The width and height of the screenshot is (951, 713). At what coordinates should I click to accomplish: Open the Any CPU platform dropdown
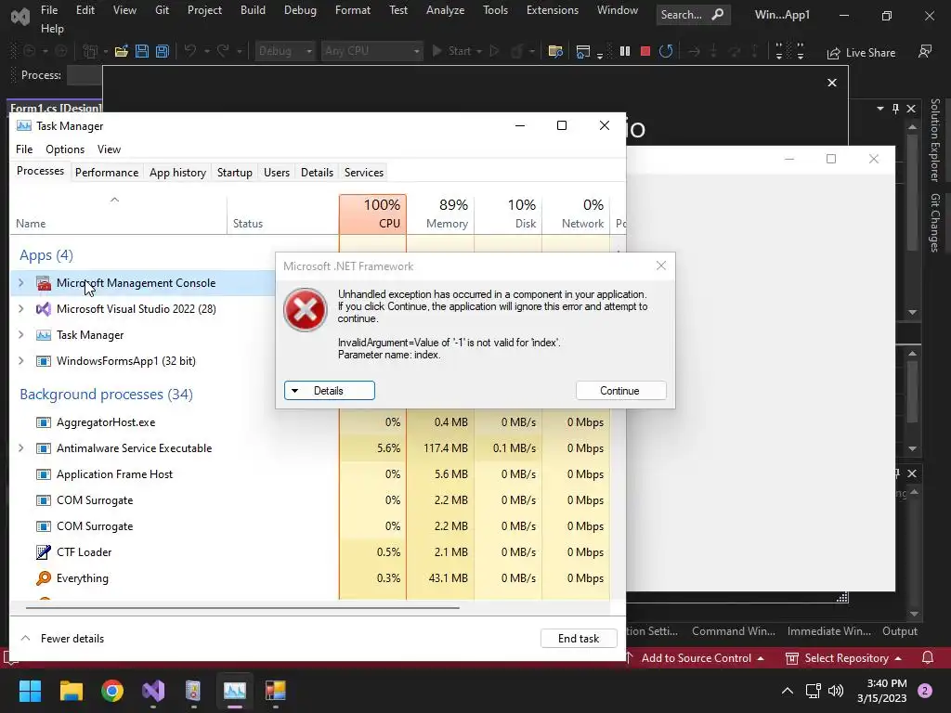coord(371,52)
